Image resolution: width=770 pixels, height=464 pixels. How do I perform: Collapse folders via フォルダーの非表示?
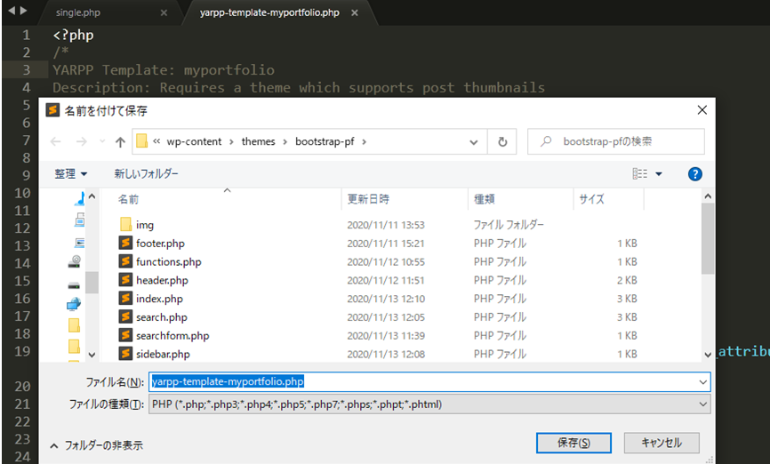coord(96,445)
